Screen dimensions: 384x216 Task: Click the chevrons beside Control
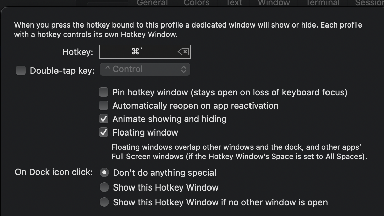pyautogui.click(x=183, y=69)
